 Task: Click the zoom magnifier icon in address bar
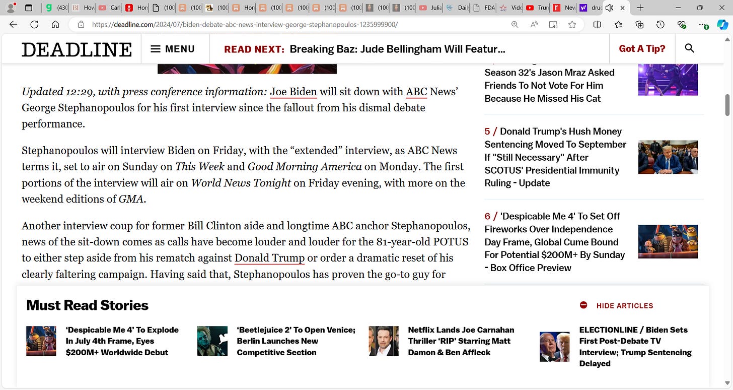[515, 24]
